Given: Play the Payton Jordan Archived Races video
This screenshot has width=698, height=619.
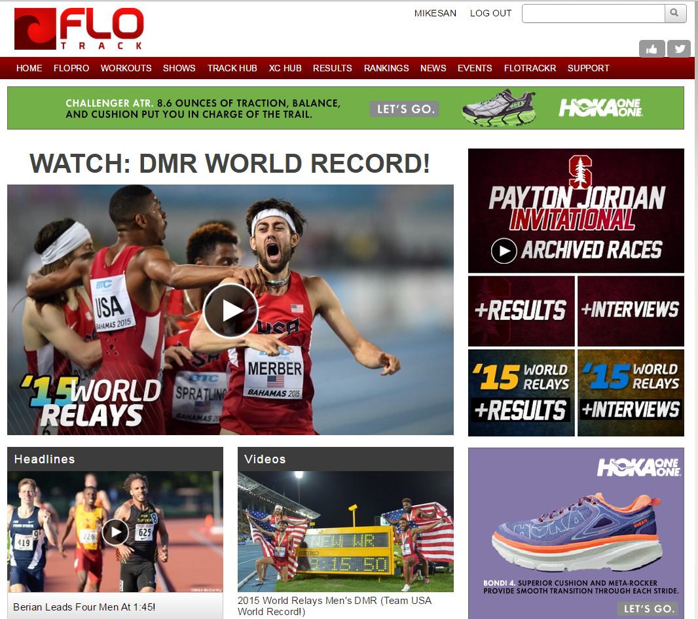Looking at the screenshot, I should pos(504,251).
